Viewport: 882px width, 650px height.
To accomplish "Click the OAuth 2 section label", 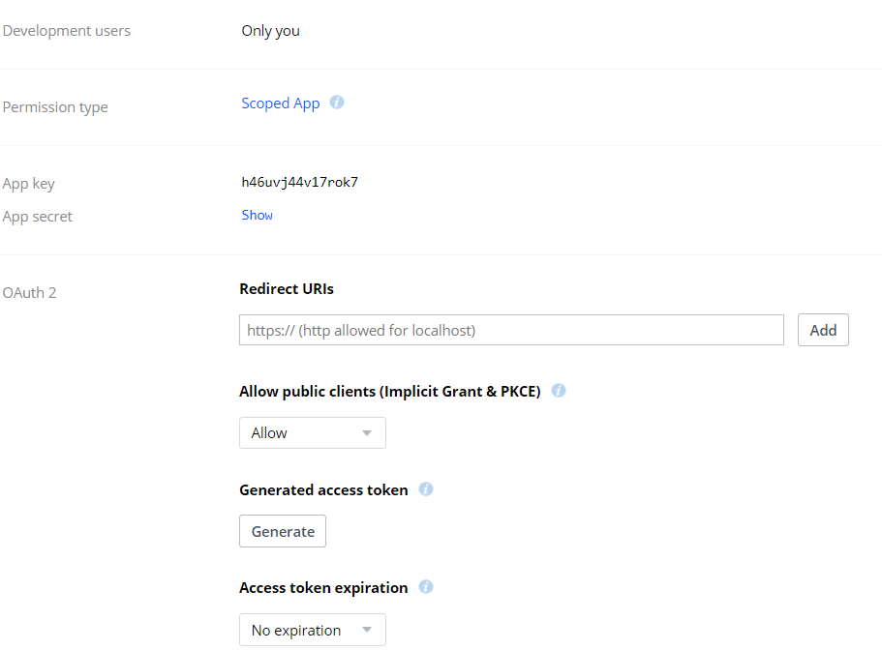I will pyautogui.click(x=29, y=292).
